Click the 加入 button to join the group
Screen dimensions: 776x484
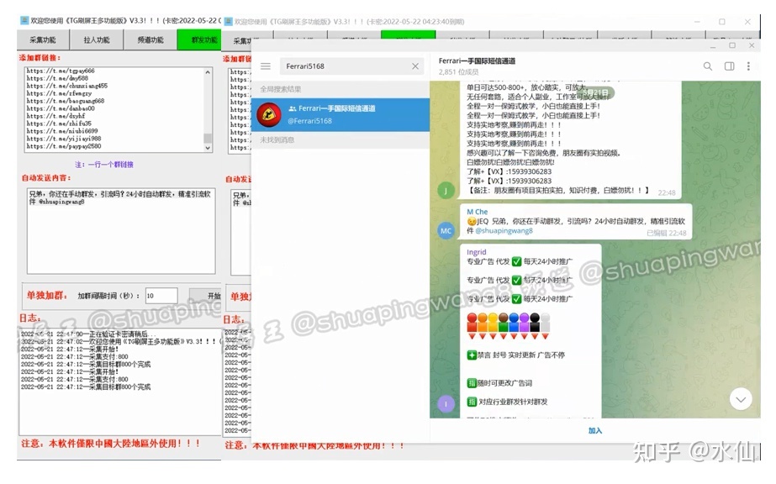tap(595, 430)
